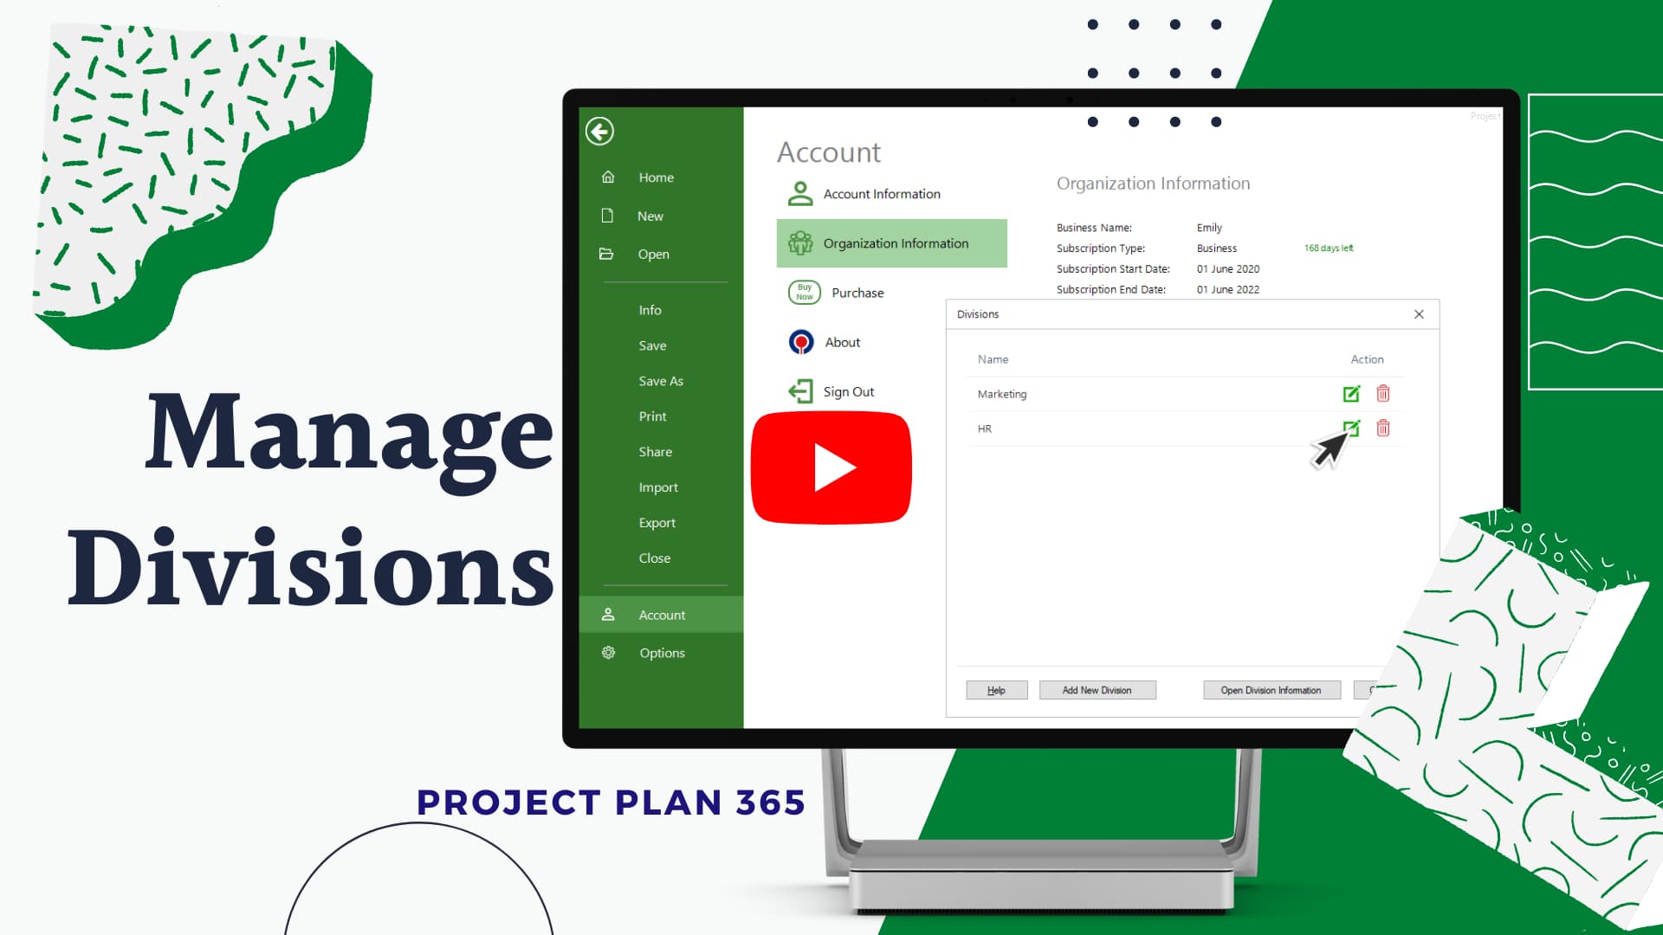The image size is (1663, 935).
Task: Click the Sign Out icon
Action: [x=799, y=390]
